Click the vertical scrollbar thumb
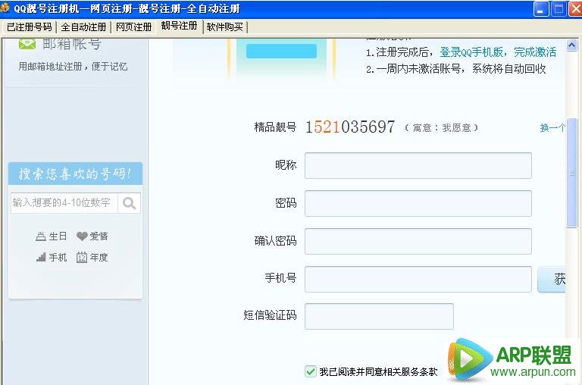The image size is (582, 385). (x=571, y=173)
